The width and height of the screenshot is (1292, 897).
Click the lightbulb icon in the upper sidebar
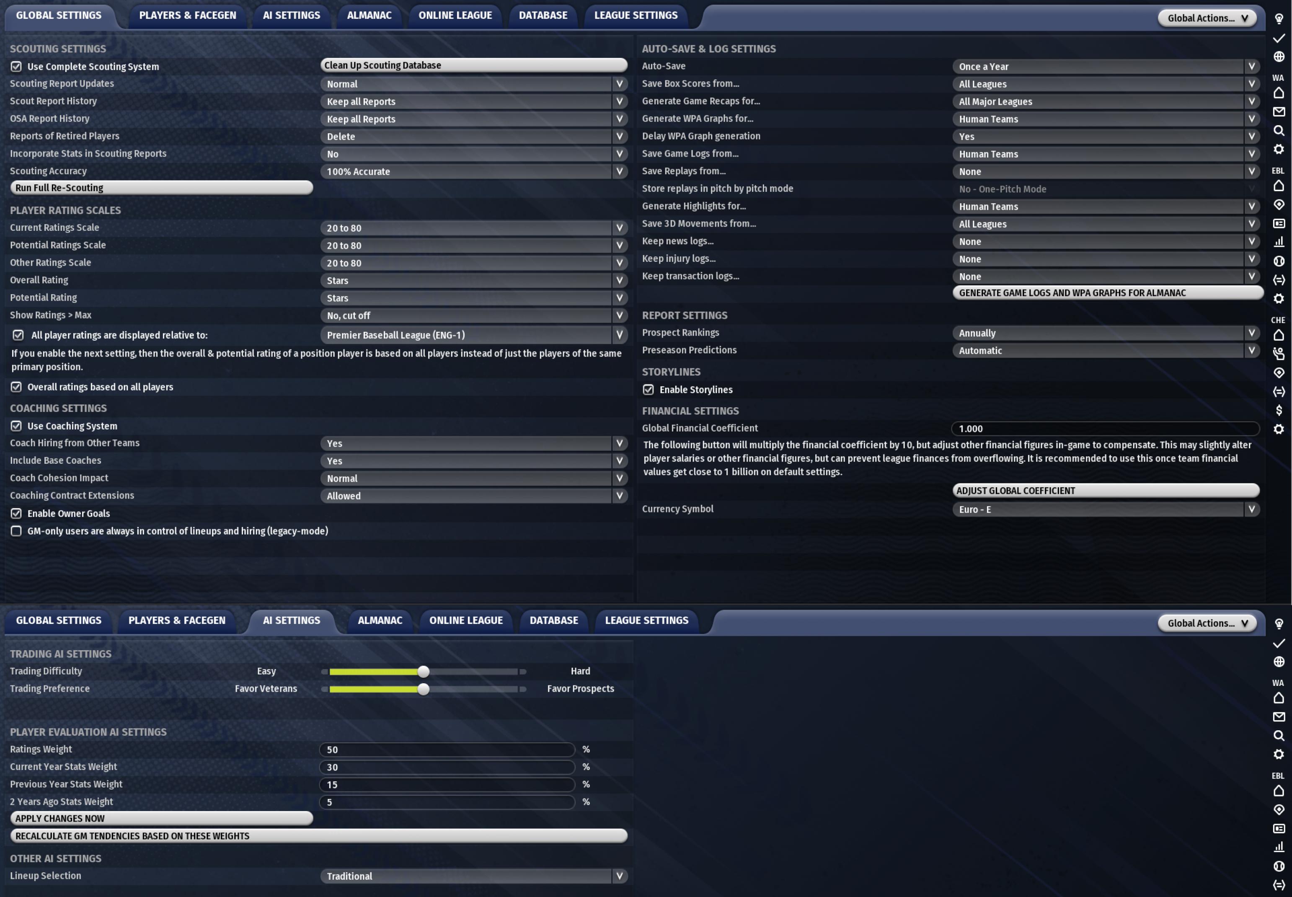point(1279,18)
